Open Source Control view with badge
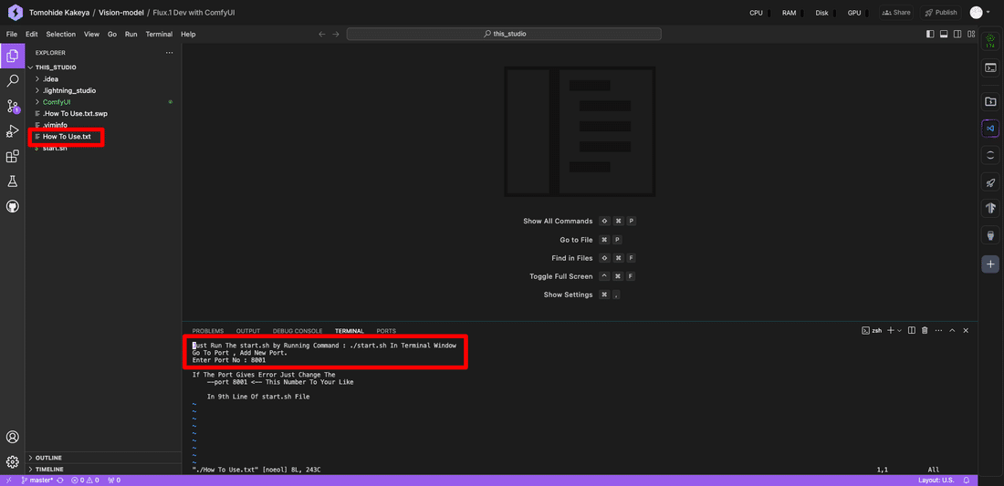 coord(12,106)
